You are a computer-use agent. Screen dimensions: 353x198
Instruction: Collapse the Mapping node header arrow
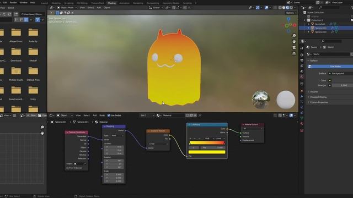point(105,127)
